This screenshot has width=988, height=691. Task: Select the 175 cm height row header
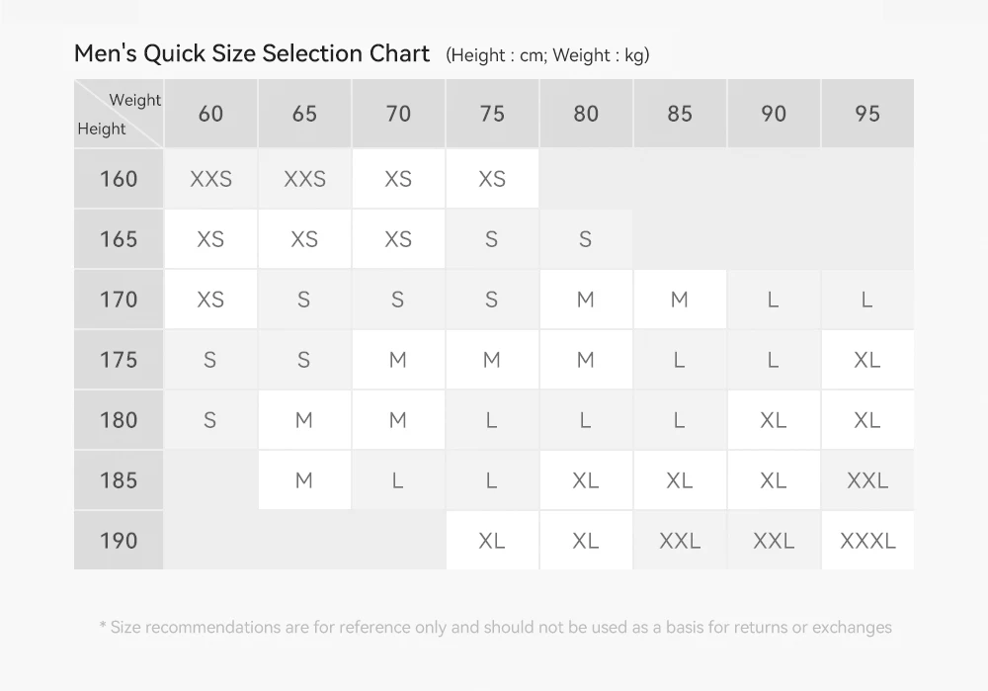pyautogui.click(x=119, y=360)
